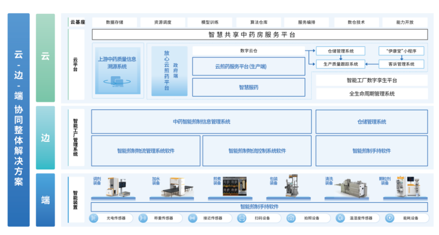Image resolution: width=439 pixels, height=235 pixels.
Task: Open the 颗粒剂装备 equipment image
Action: pyautogui.click(x=408, y=186)
